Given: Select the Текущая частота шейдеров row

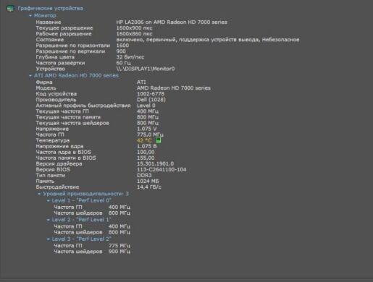Looking at the screenshot, I should 97,123.
